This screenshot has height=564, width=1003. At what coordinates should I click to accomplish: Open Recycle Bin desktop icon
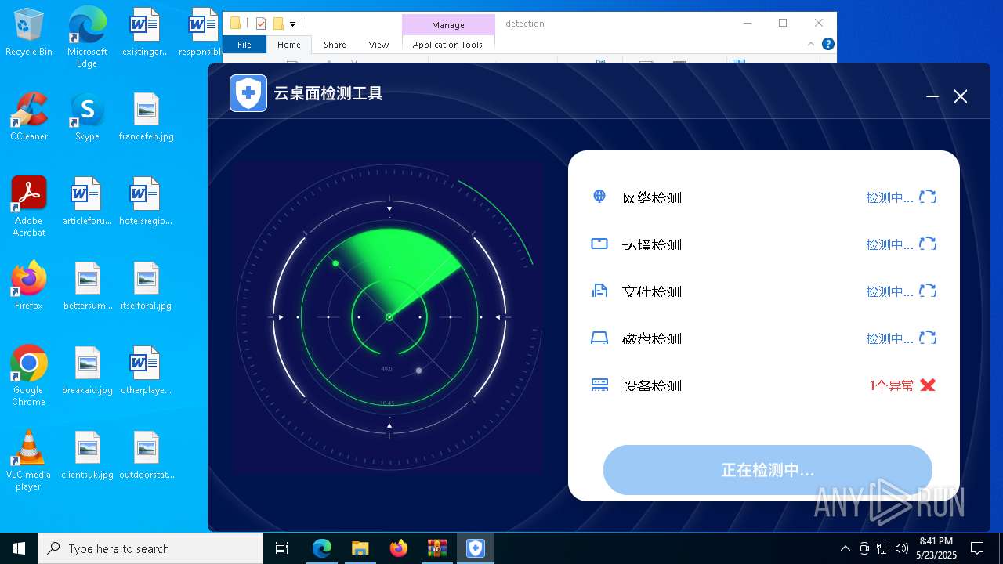29,33
